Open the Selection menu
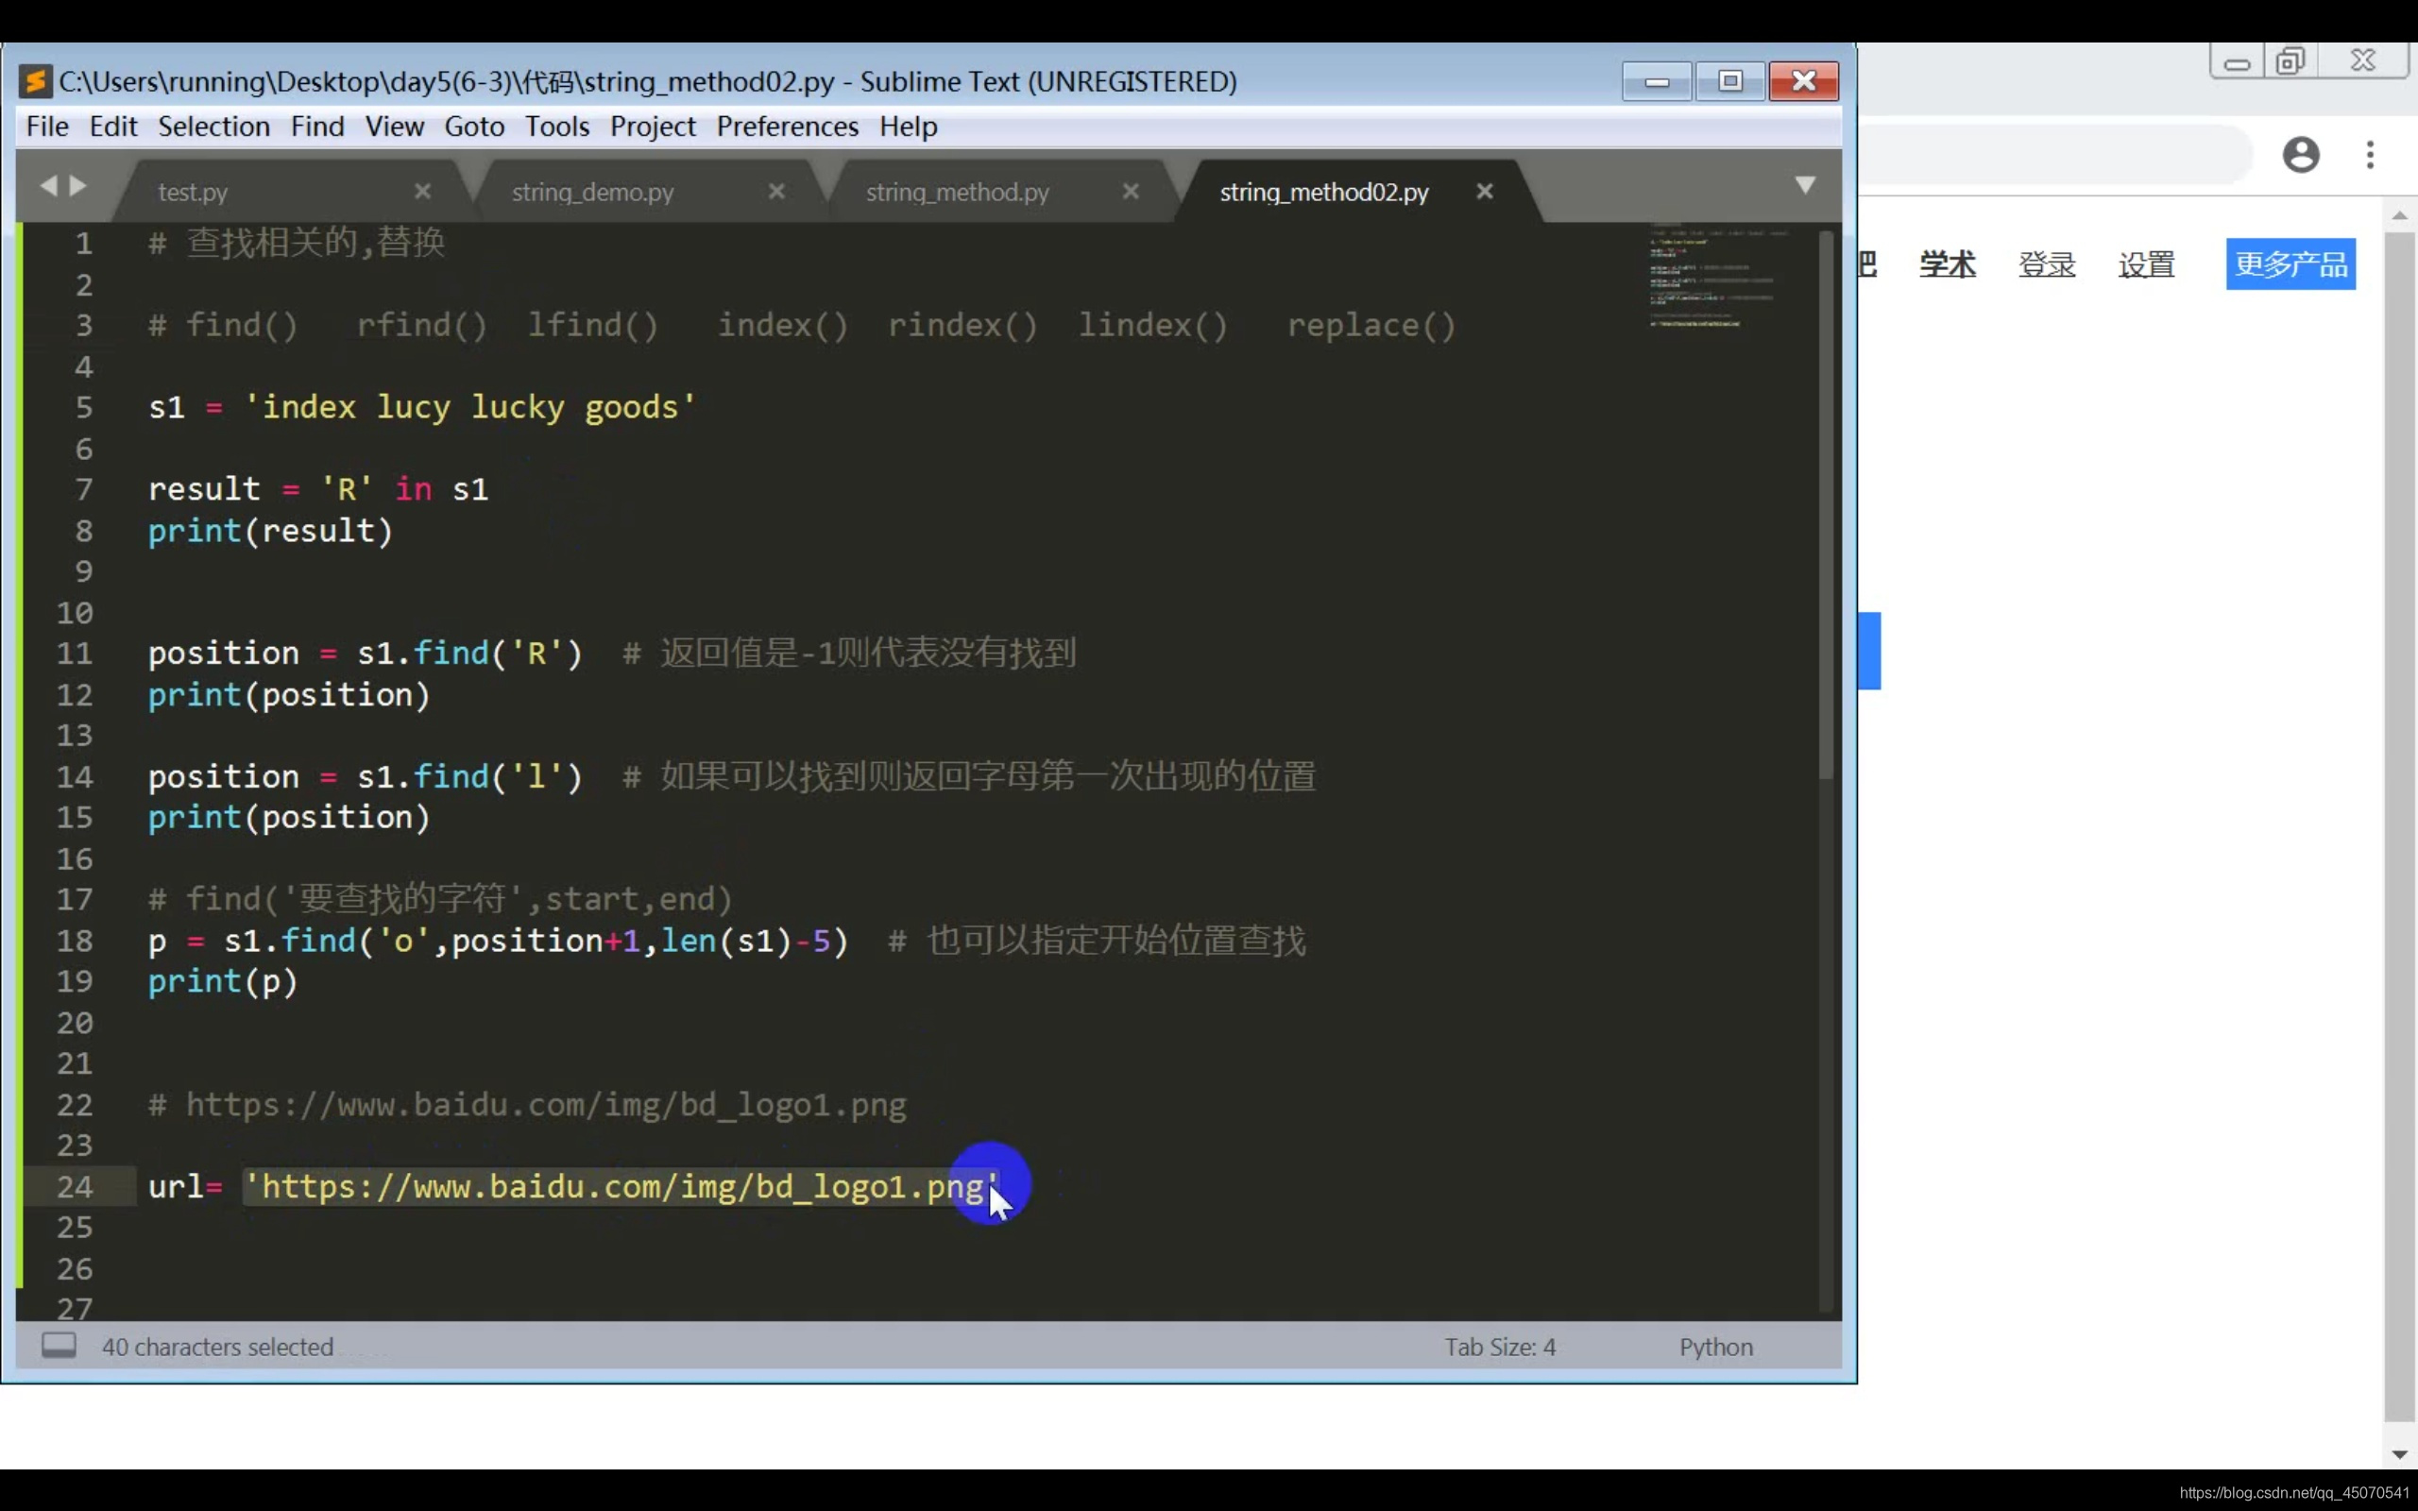This screenshot has width=2418, height=1511. [213, 127]
